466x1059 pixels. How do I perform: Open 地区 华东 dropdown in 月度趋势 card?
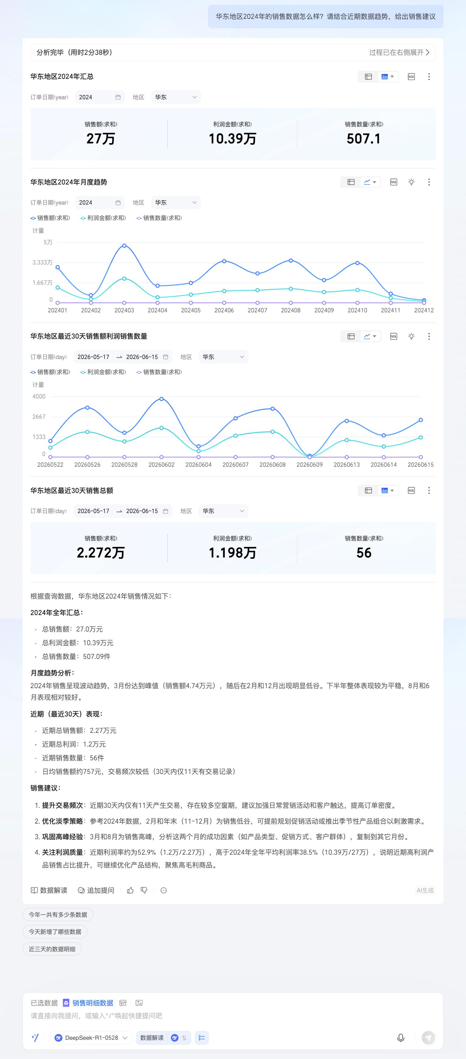pos(176,203)
